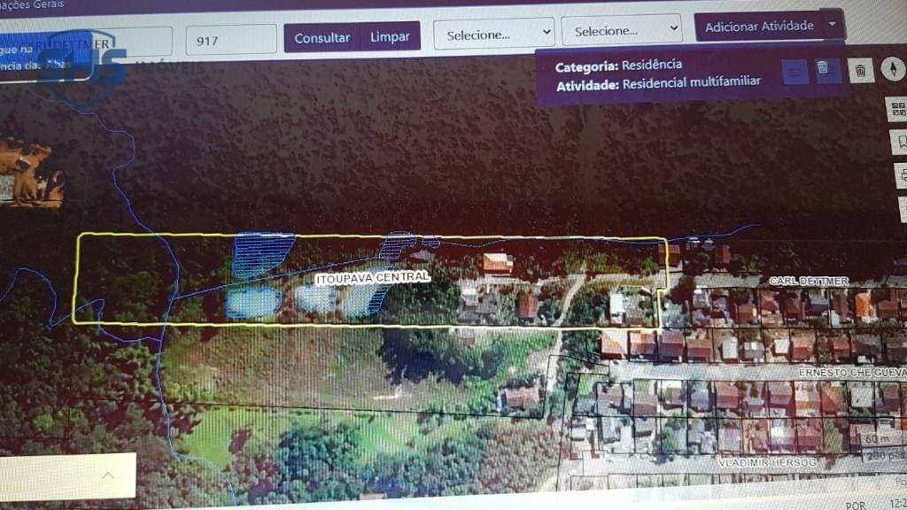Open the basemap grid gallery icon
The image size is (907, 510).
pyautogui.click(x=897, y=107)
